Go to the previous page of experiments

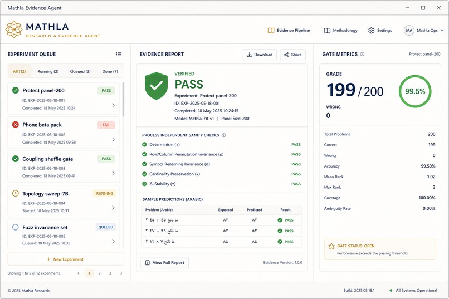point(79,273)
